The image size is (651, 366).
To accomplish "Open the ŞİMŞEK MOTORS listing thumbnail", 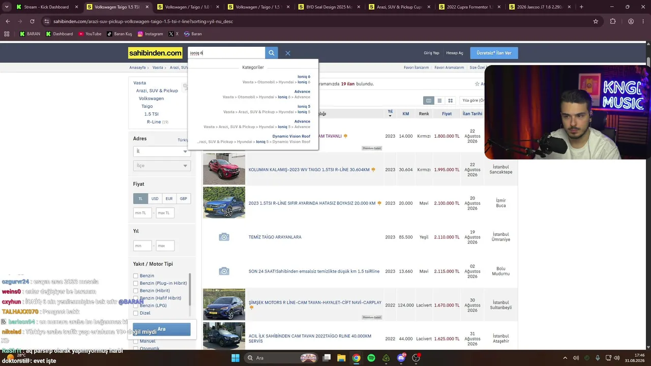I will 224,304.
